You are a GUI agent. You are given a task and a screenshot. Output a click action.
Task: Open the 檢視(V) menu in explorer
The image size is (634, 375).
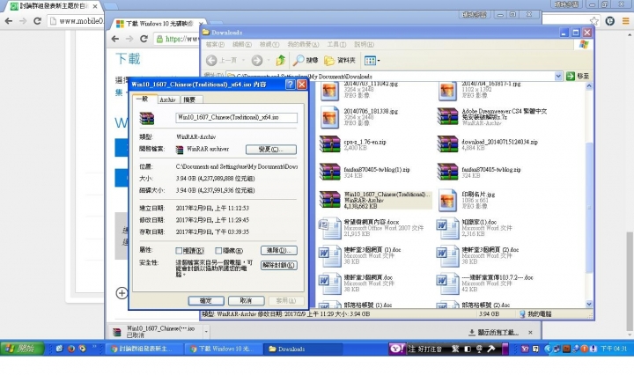pos(269,44)
